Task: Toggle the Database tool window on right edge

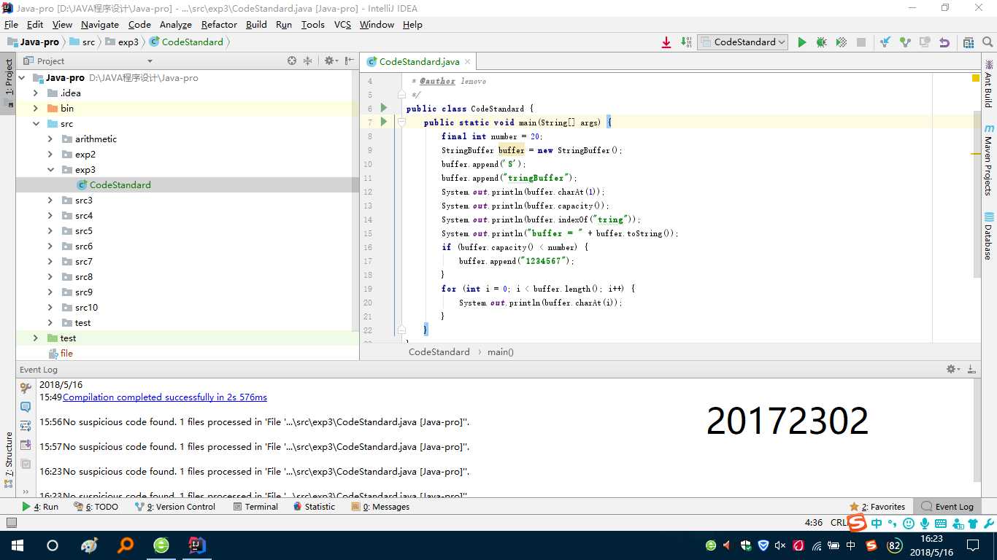Action: 989,236
